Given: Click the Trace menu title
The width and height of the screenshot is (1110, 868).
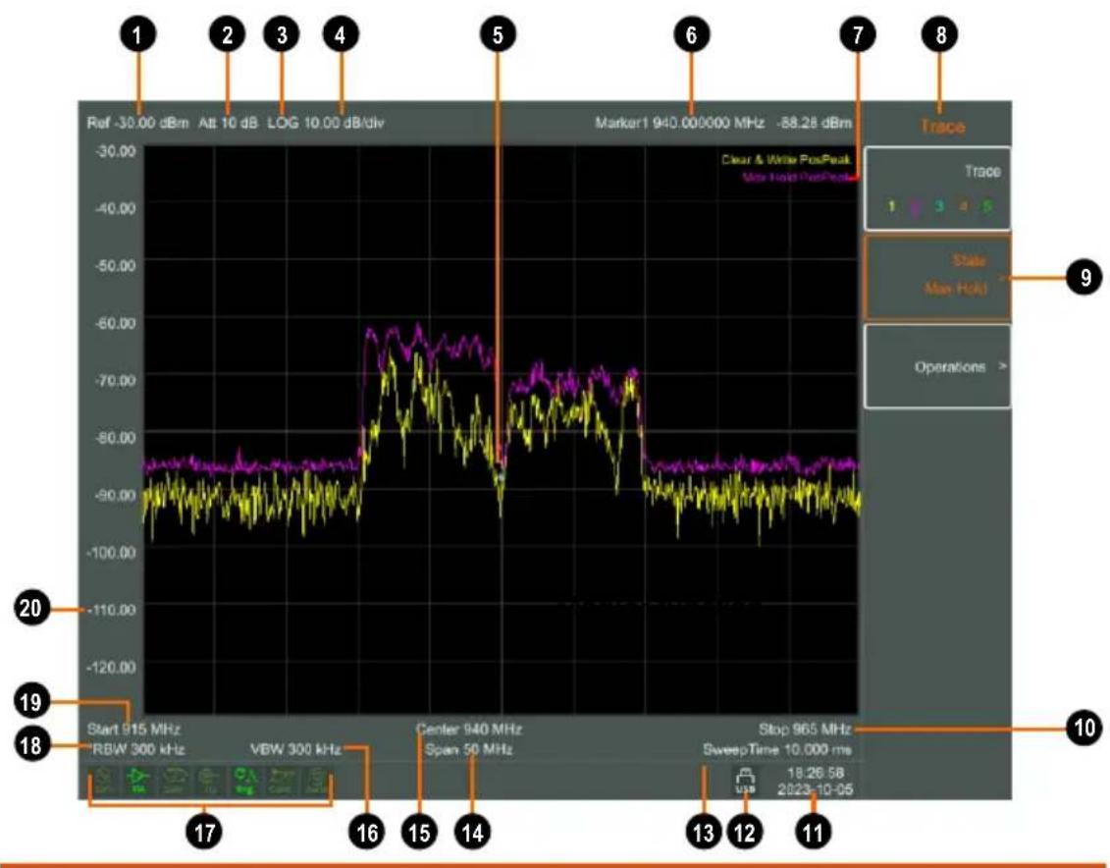Looking at the screenshot, I should pos(942,126).
